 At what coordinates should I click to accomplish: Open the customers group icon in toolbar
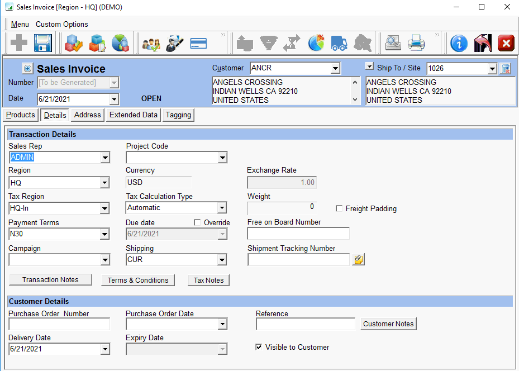pyautogui.click(x=151, y=43)
